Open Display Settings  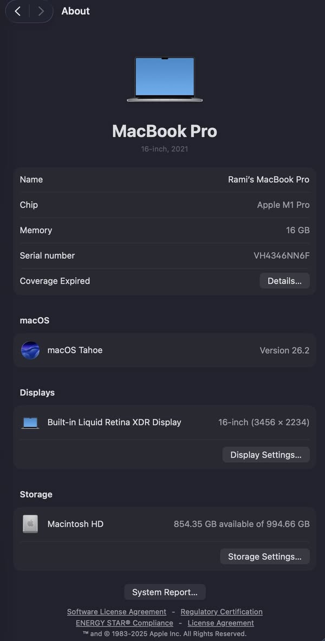266,455
